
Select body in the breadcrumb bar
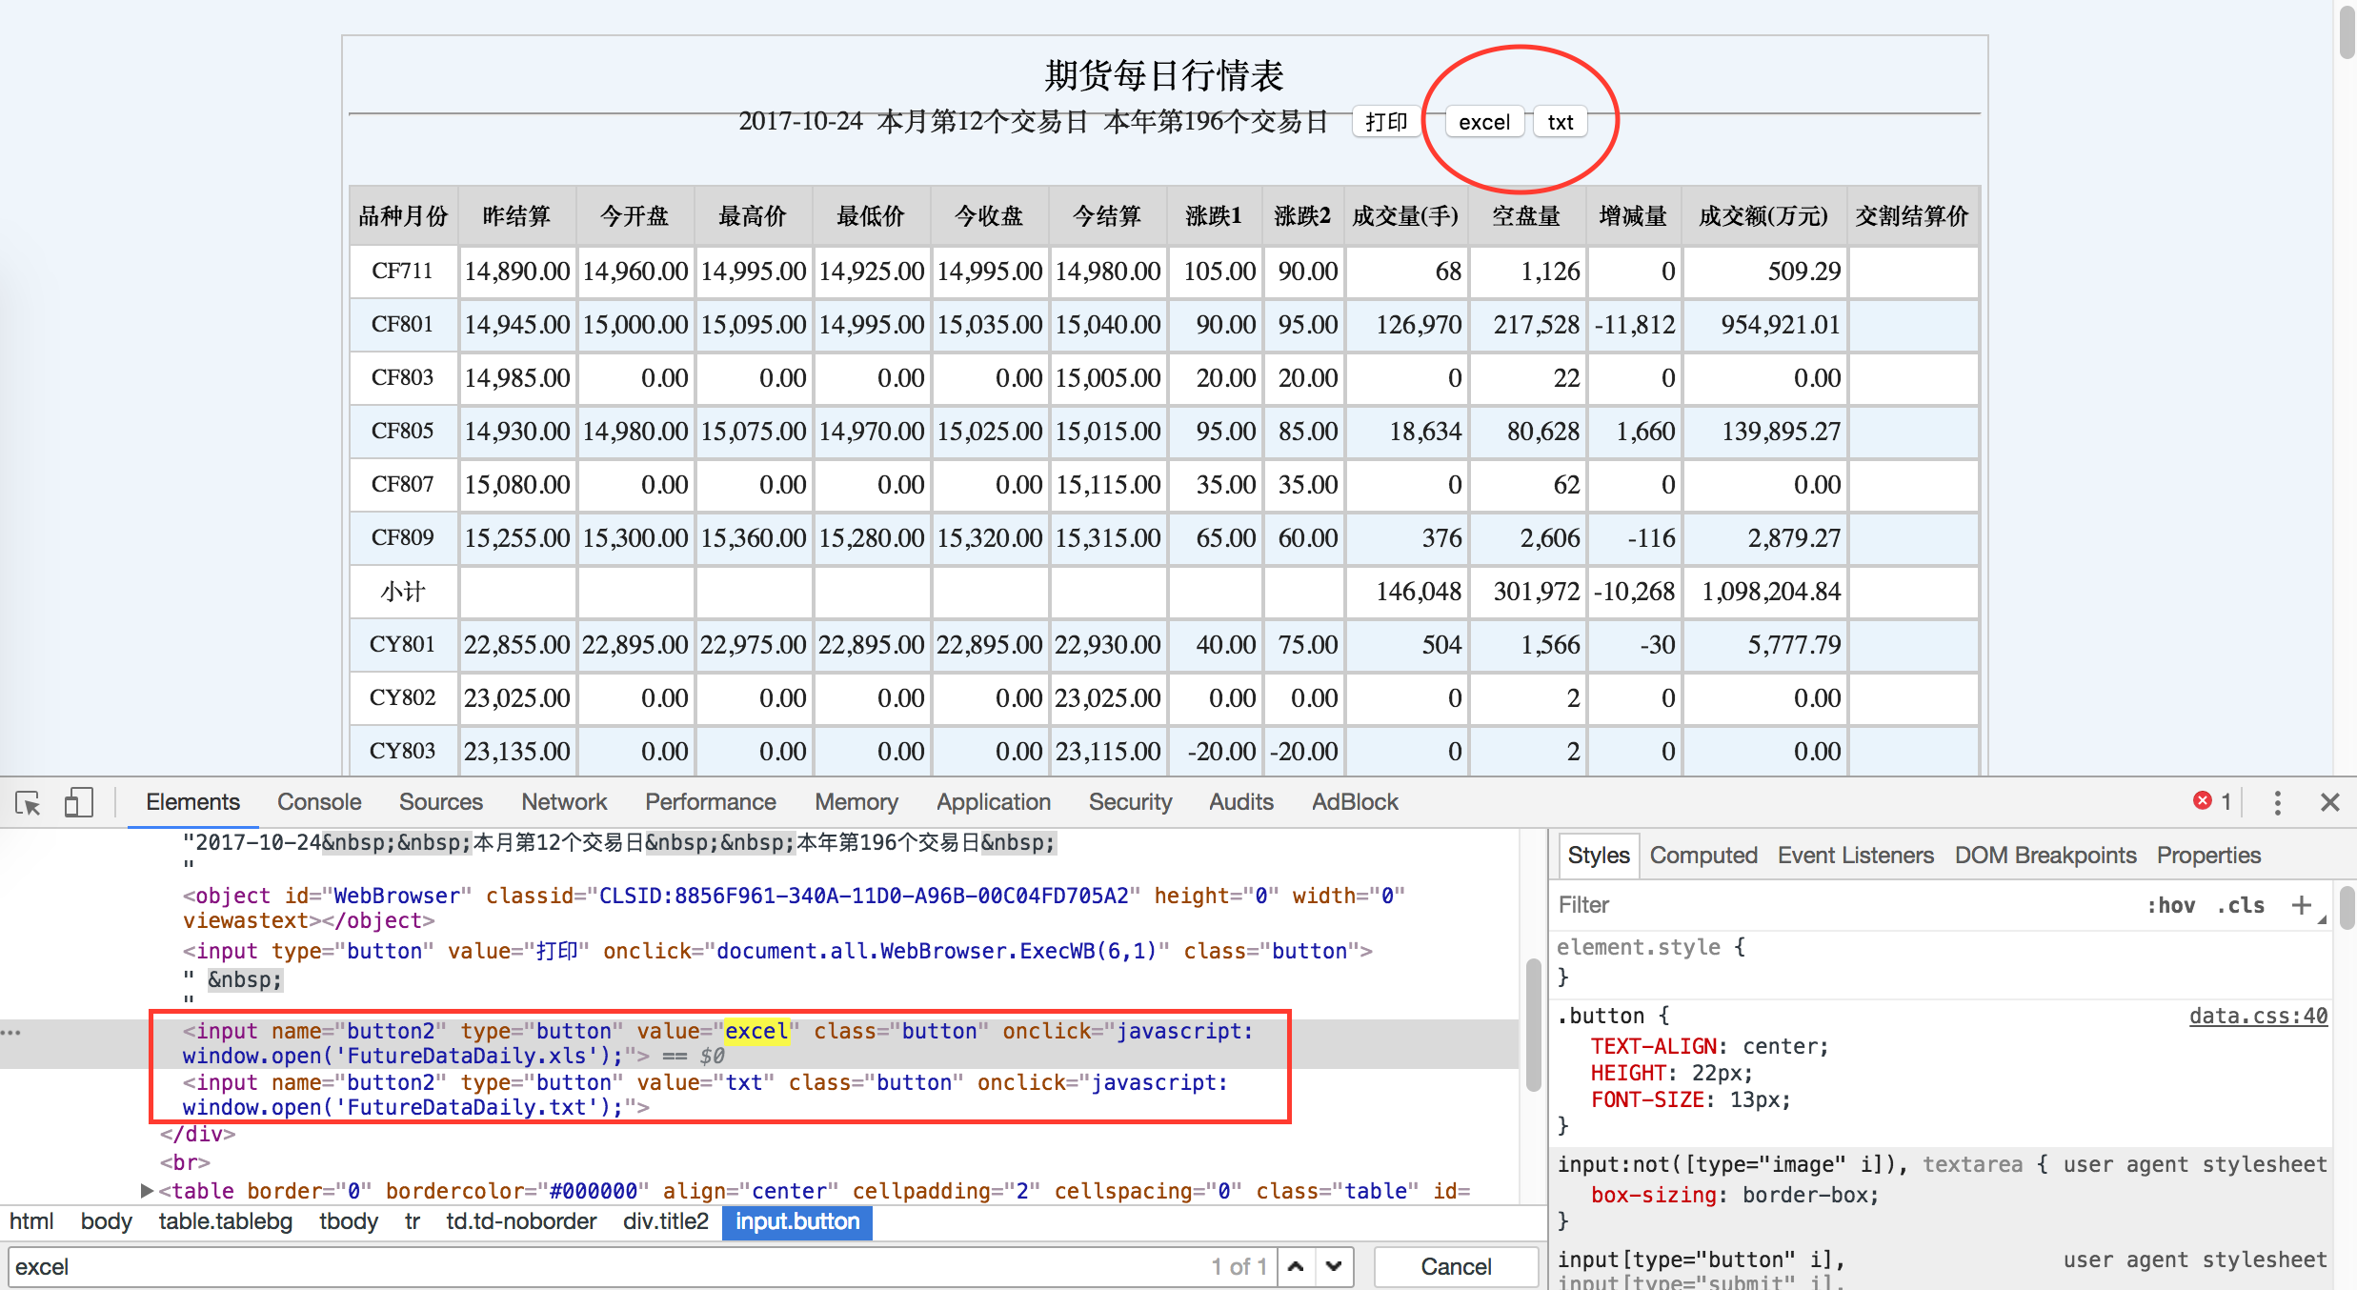[106, 1221]
